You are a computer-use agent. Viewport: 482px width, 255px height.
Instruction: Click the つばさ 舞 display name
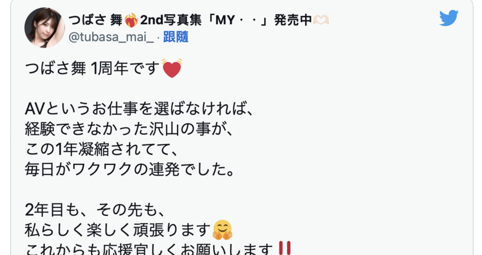tap(95, 20)
